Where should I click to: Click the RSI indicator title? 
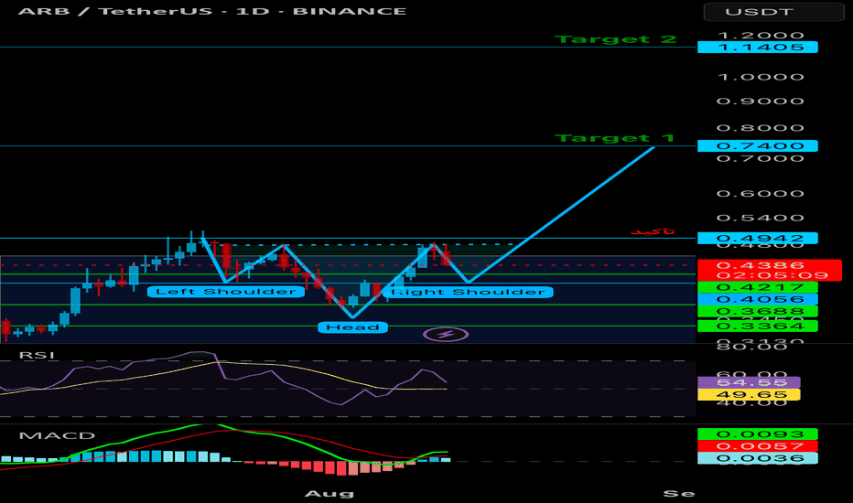pos(37,355)
